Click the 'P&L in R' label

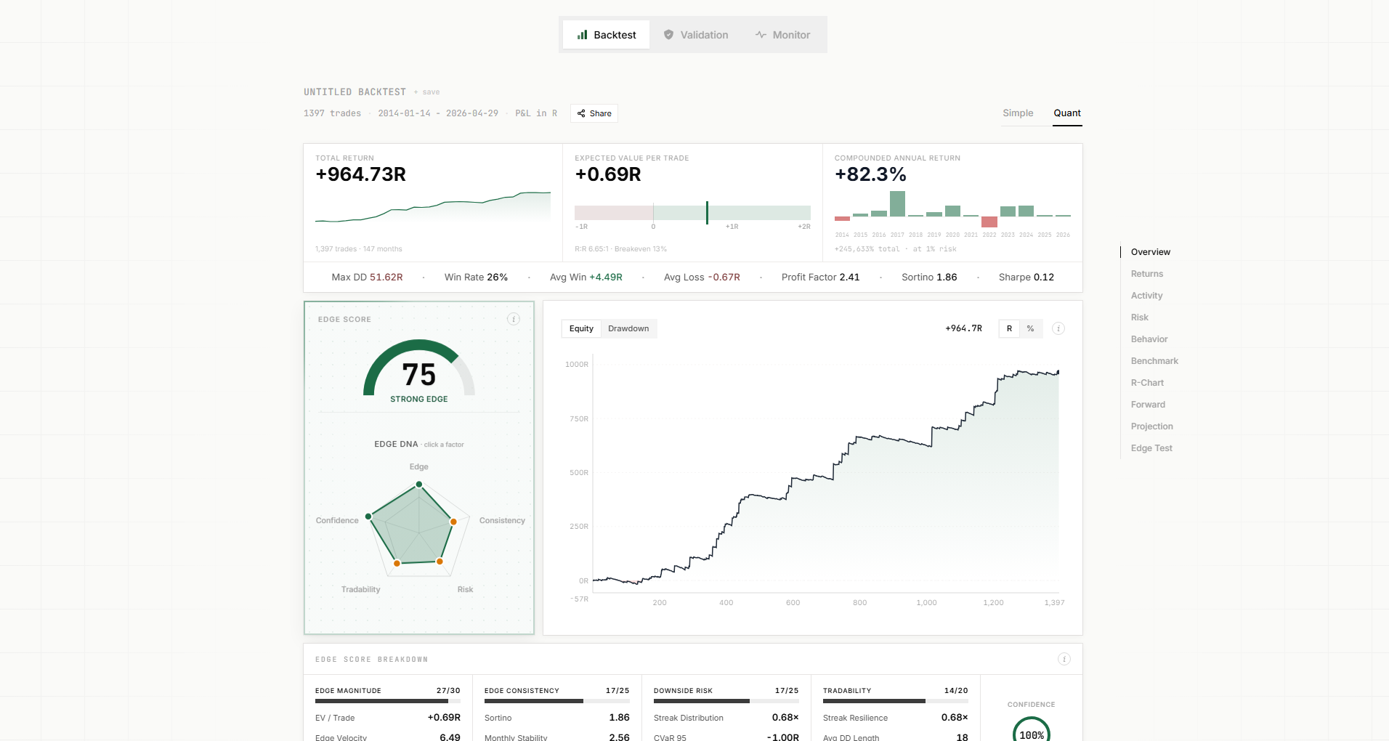point(536,113)
